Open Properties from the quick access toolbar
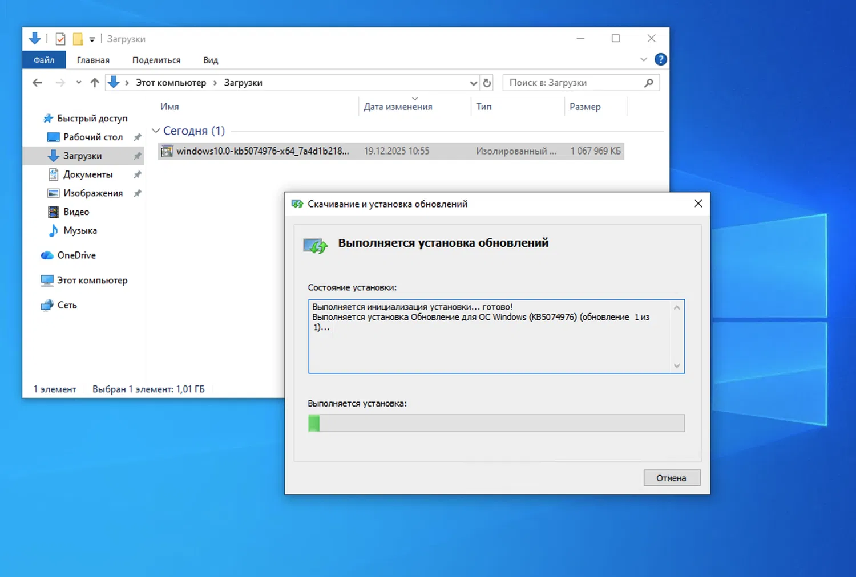Viewport: 856px width, 577px height. (60, 39)
